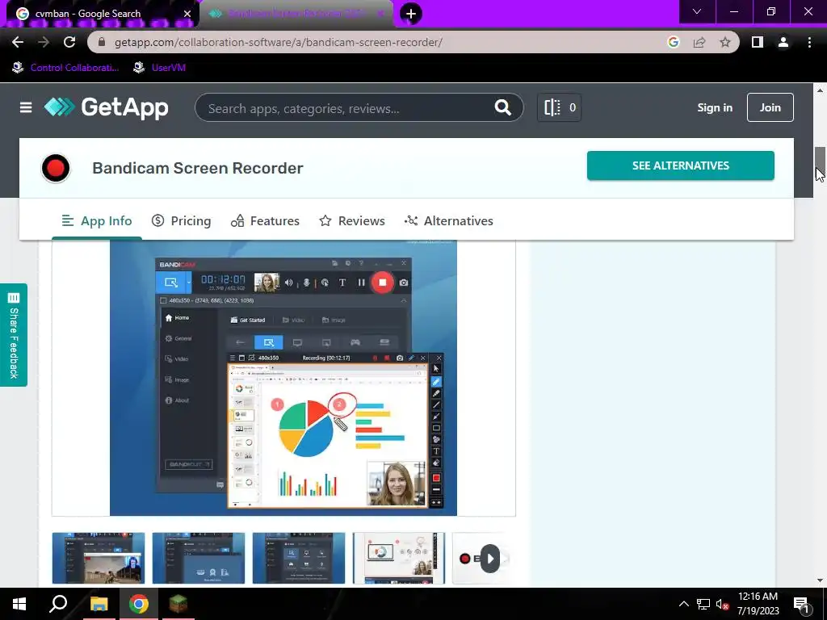The image size is (827, 620).
Task: Open a new browser tab
Action: click(411, 14)
